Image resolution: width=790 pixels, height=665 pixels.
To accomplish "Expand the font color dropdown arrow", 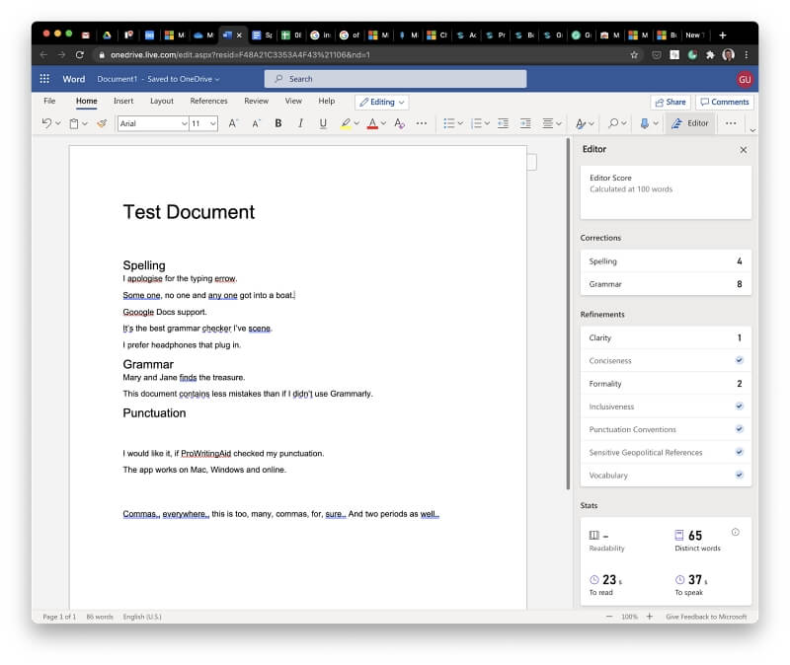I will 383,123.
